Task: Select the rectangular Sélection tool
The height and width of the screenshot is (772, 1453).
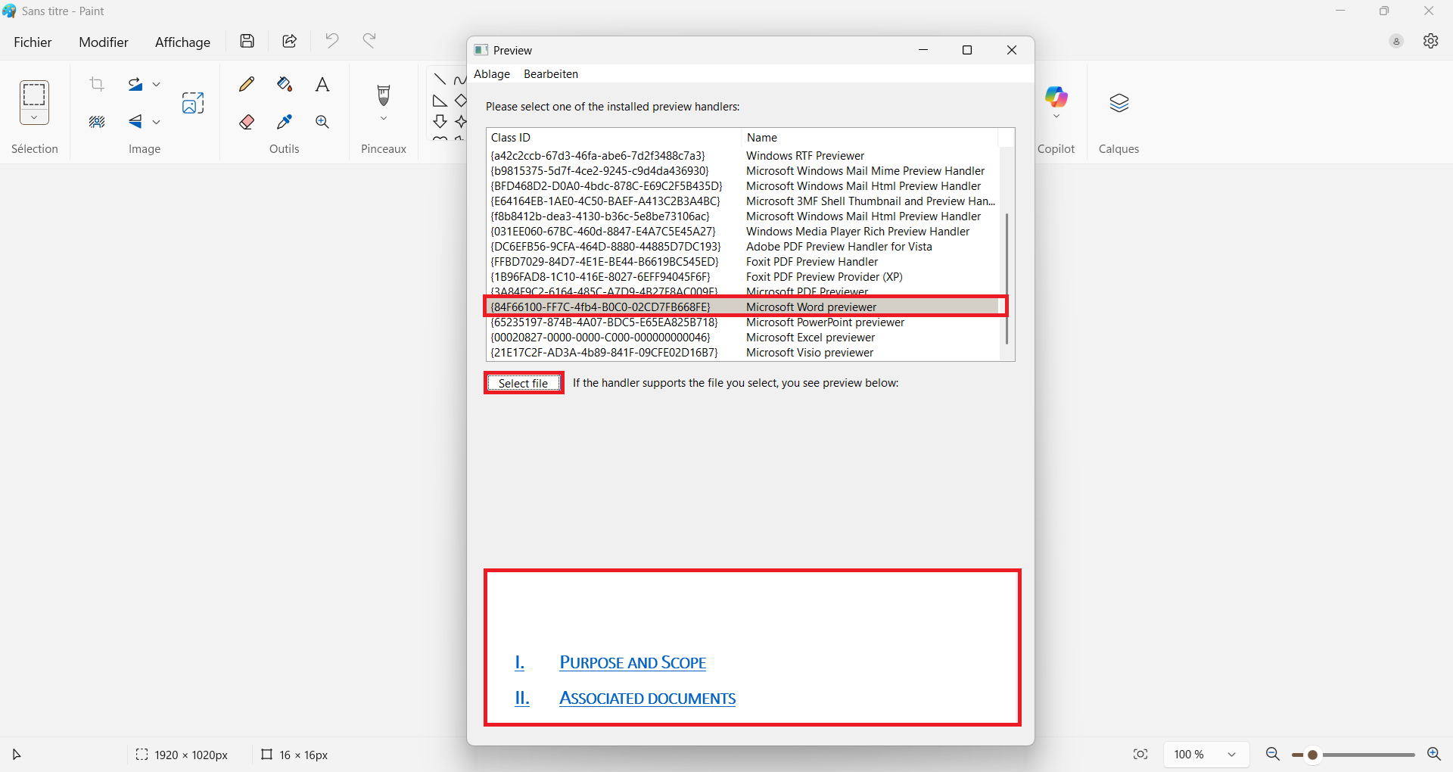Action: 34,95
